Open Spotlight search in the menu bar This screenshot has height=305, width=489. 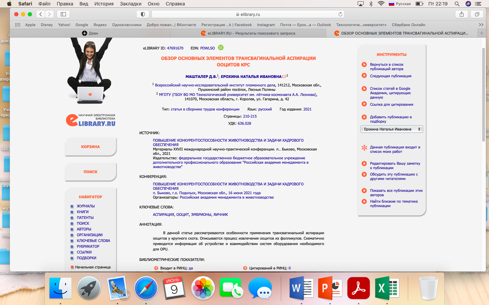(457, 4)
